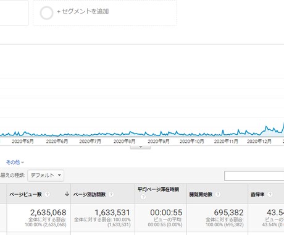Select the 1,633,531 unique pageviews value

(112, 213)
